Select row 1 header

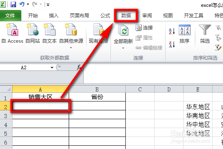click(6, 97)
